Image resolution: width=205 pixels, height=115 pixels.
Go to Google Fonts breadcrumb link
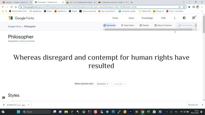click(14, 27)
